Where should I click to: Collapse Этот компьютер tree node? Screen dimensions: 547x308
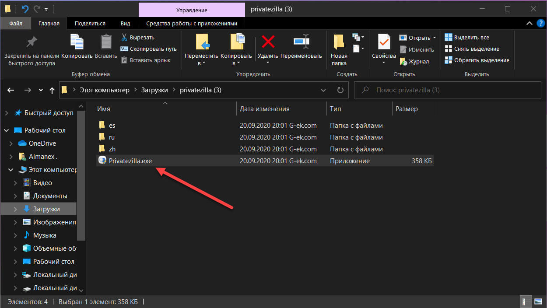11,170
